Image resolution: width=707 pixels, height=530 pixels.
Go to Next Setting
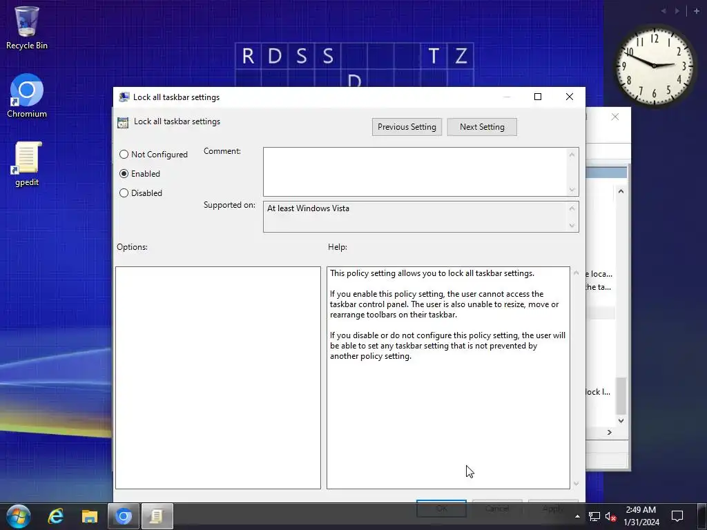tap(482, 127)
